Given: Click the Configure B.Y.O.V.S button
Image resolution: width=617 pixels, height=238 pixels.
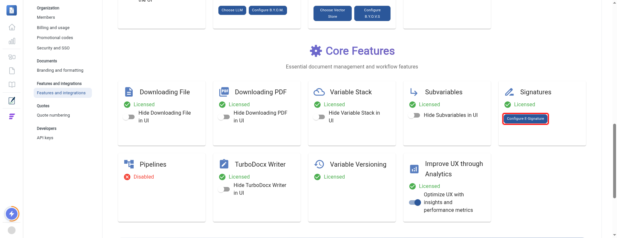Looking at the screenshot, I should 372,13.
